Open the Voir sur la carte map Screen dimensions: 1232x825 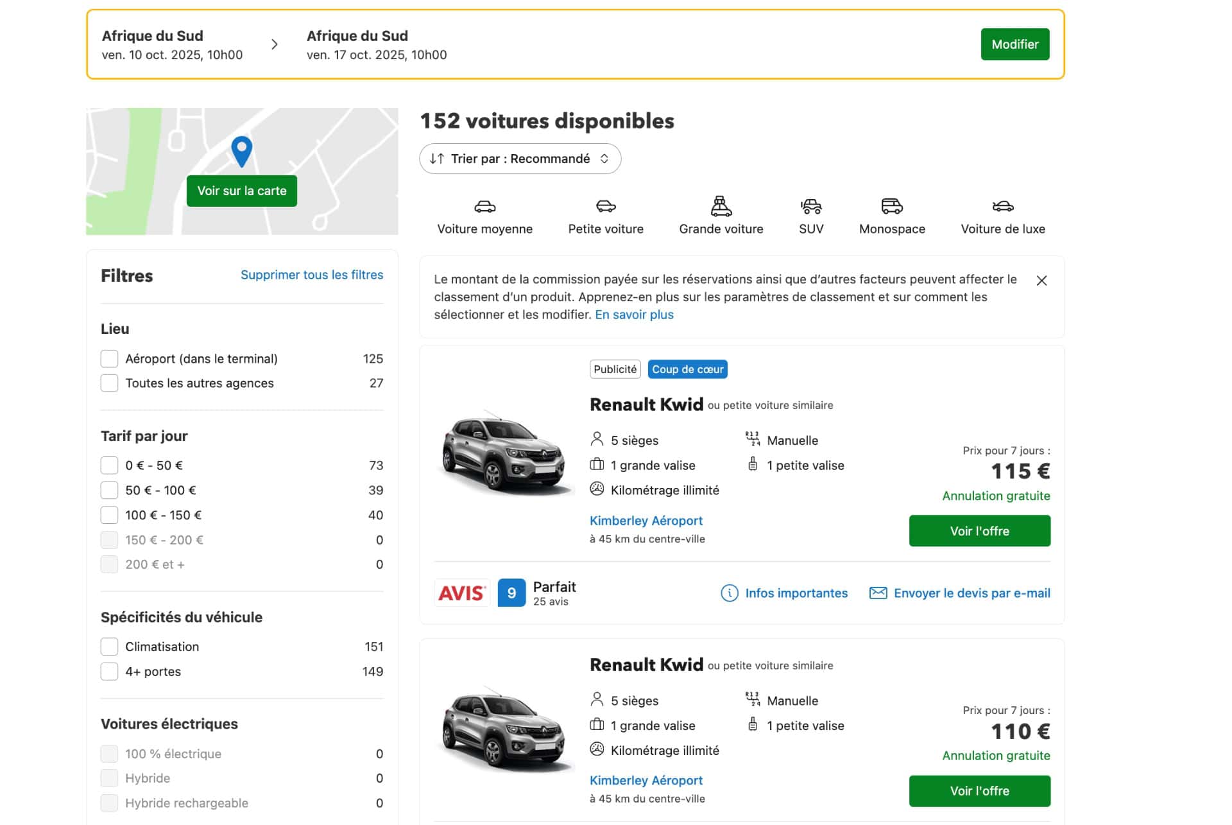point(241,191)
